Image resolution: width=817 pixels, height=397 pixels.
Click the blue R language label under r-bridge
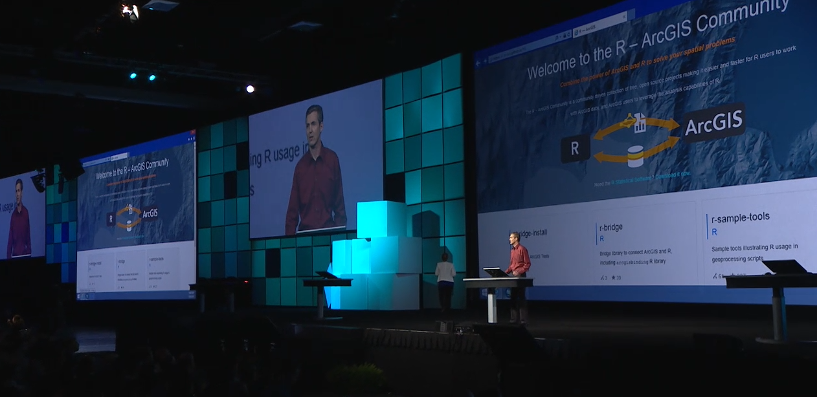coord(602,239)
